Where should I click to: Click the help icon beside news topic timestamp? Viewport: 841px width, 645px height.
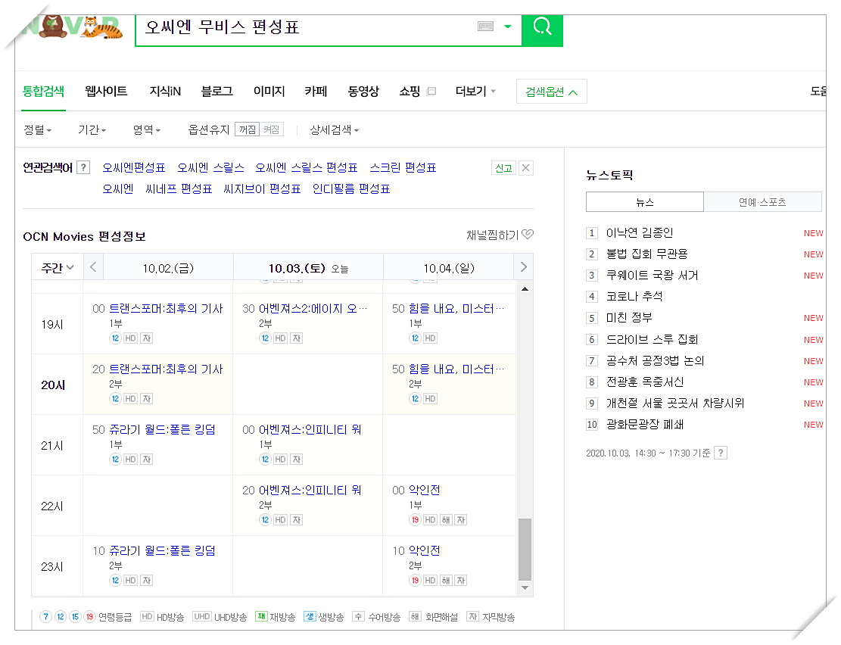tap(721, 453)
